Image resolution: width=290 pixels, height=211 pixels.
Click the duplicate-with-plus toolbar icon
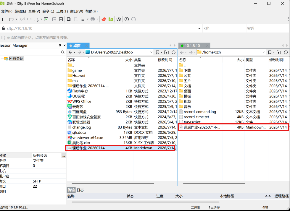pyautogui.click(x=76, y=19)
